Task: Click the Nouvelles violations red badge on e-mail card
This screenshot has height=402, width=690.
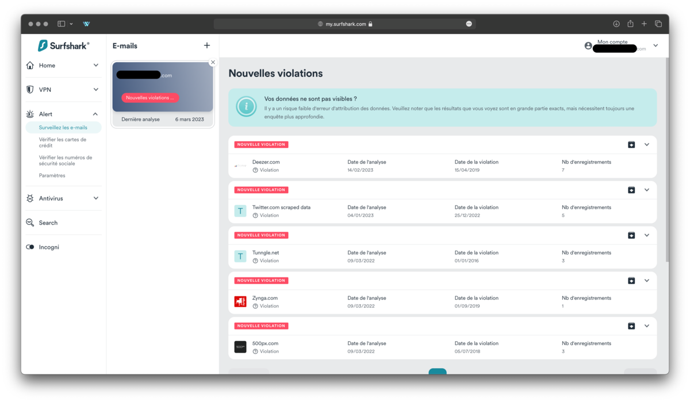Action: (x=150, y=98)
